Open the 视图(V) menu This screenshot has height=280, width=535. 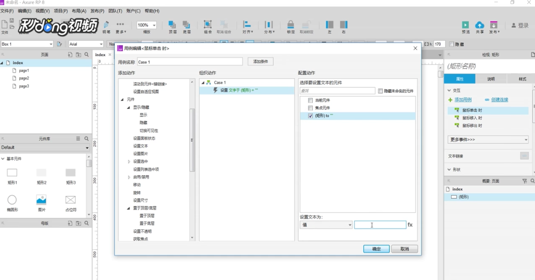coord(43,11)
